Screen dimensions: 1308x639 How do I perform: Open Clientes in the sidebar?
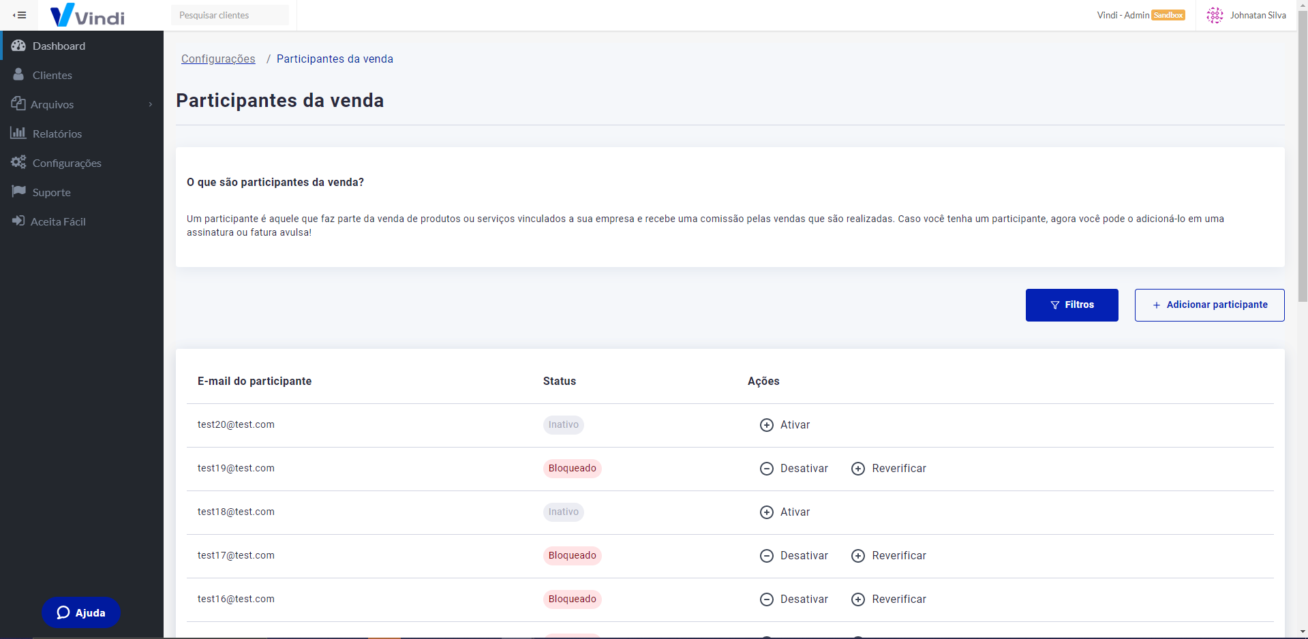[x=52, y=75]
